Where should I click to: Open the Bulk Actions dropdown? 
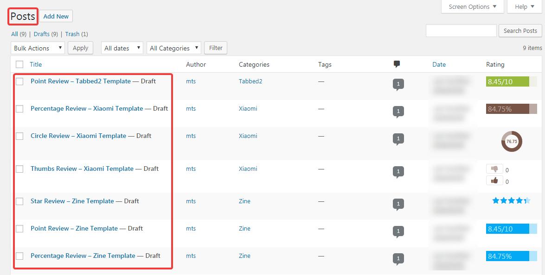point(38,48)
